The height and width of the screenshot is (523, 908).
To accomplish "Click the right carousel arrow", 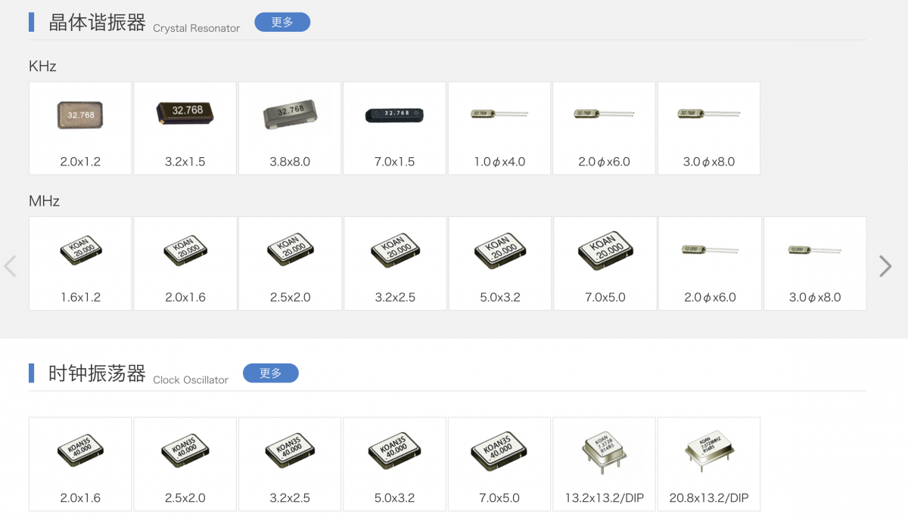I will 885,266.
